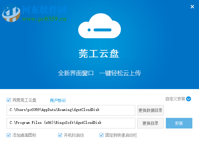The height and width of the screenshot is (149, 199).
Task: Click the 莞工云盘 title text
Action: [99, 54]
